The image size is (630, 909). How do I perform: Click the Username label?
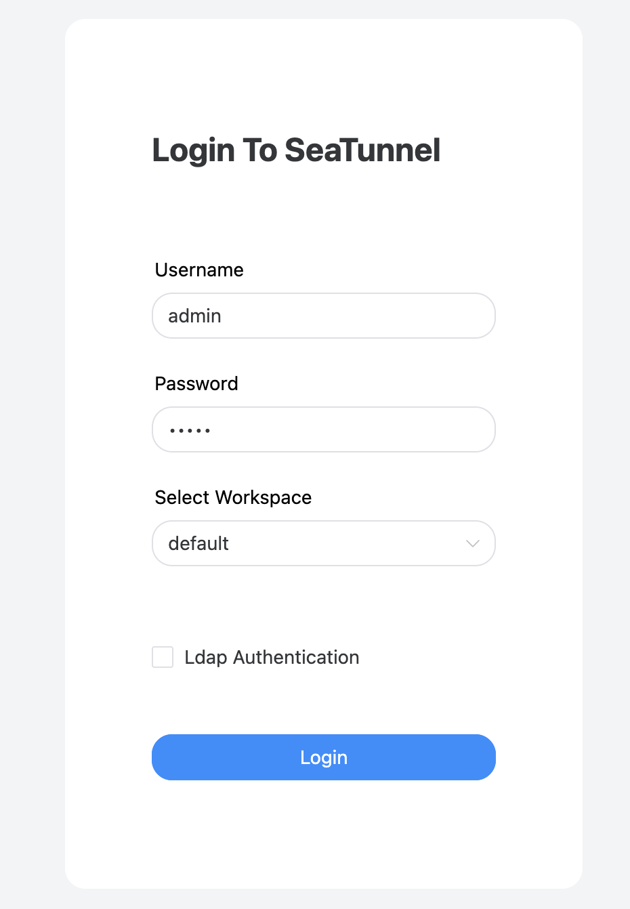(198, 270)
